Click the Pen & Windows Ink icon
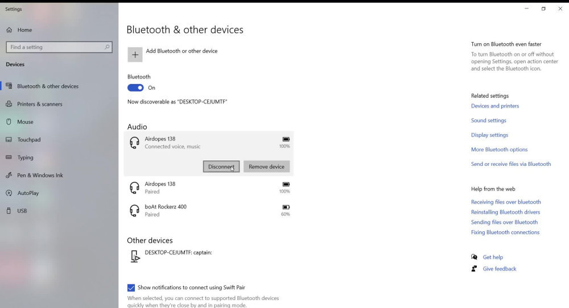569x308 pixels. pyautogui.click(x=9, y=175)
